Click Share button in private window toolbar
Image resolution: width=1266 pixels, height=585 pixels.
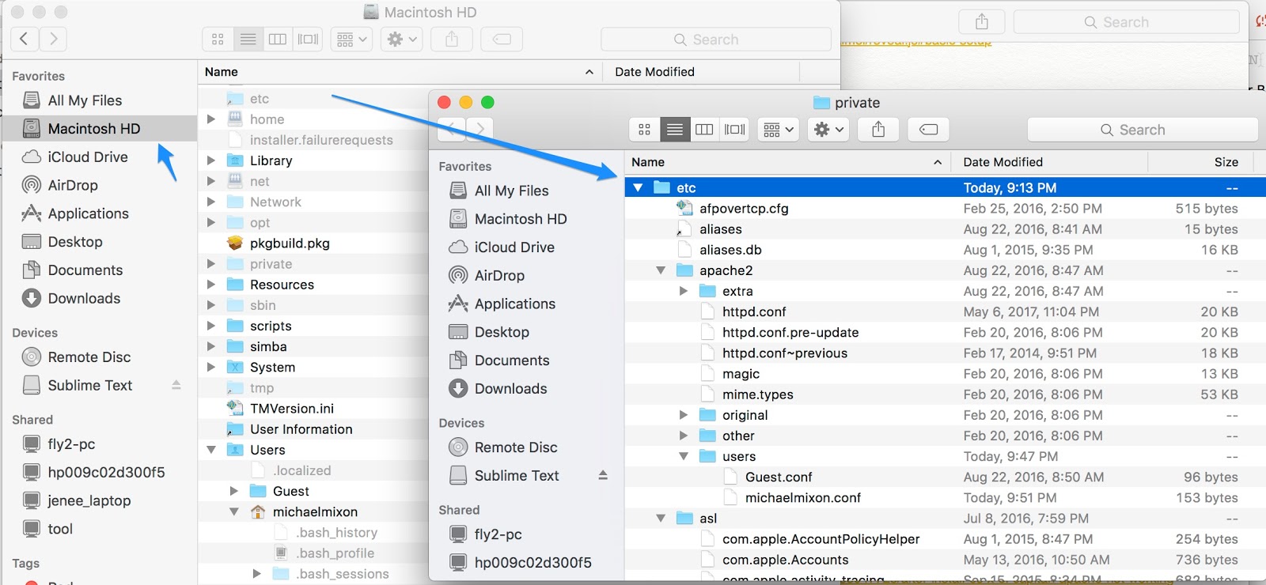[878, 130]
